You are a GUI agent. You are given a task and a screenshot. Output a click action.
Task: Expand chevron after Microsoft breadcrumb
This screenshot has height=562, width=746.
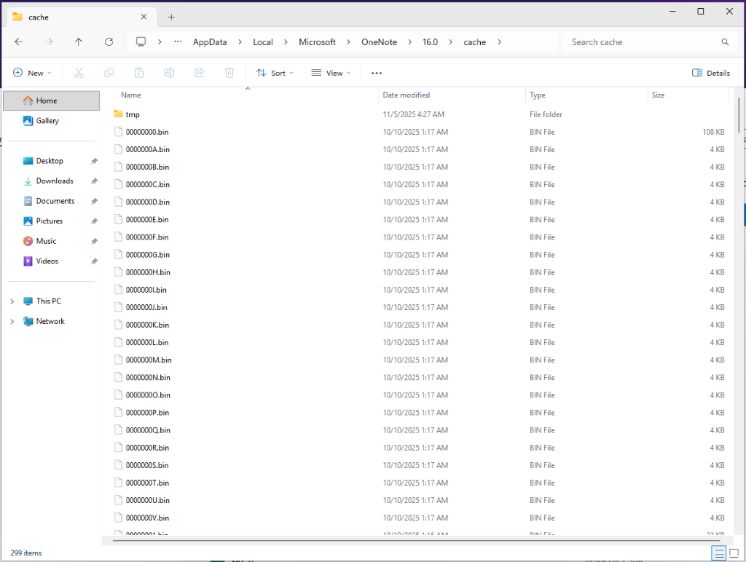(349, 41)
